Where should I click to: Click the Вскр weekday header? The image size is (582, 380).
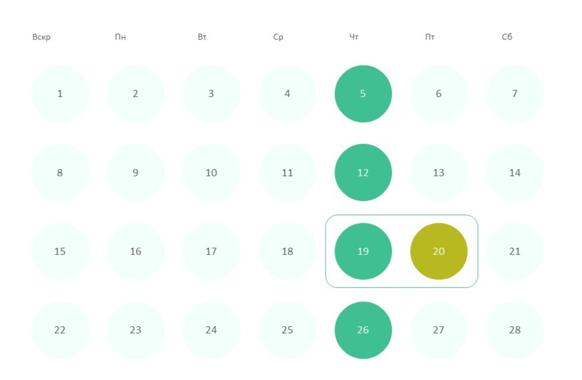click(x=41, y=37)
